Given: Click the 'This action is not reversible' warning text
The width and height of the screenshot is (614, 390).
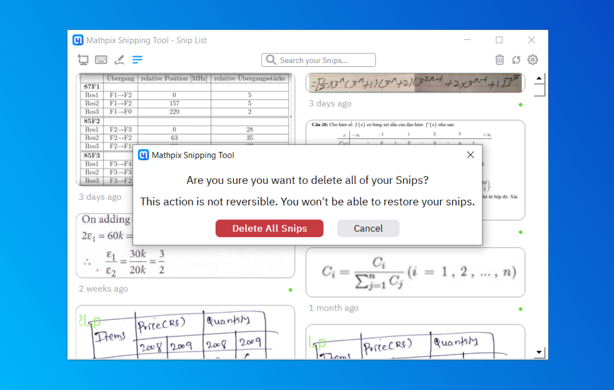Looking at the screenshot, I should 308,202.
